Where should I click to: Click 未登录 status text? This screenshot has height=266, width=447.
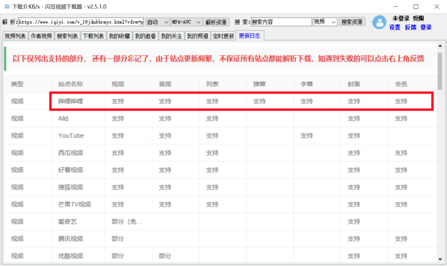(x=401, y=18)
